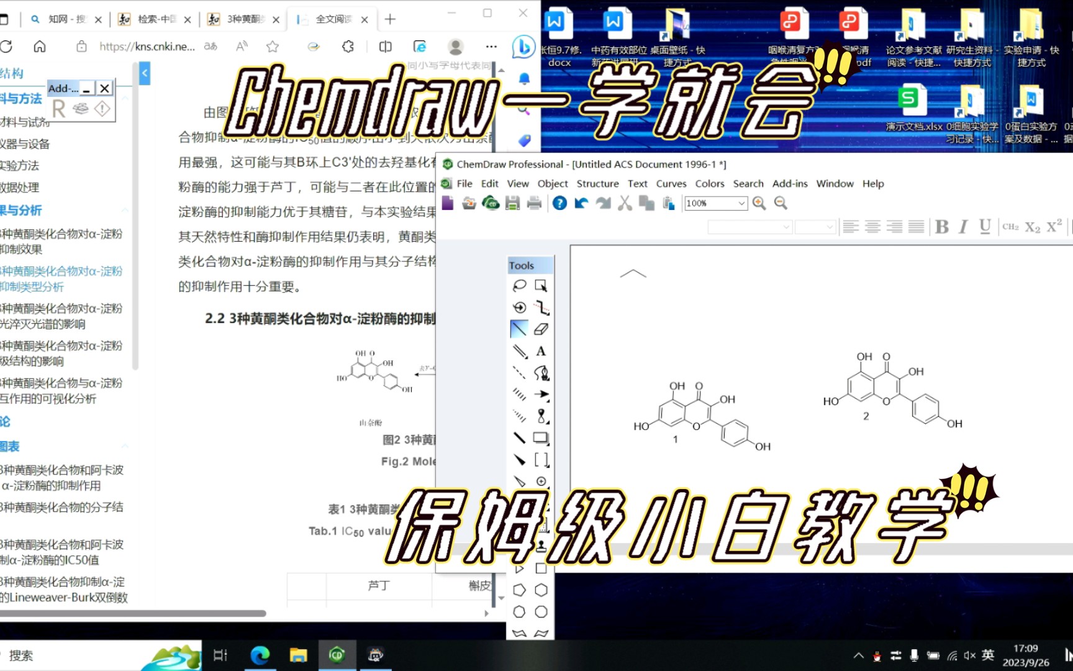Select the Cyclobutane ring tool
The image size is (1073, 671).
click(x=541, y=568)
